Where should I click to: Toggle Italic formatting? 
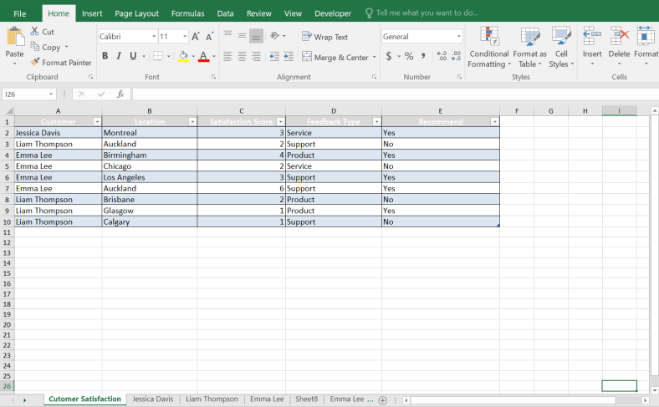(120, 57)
